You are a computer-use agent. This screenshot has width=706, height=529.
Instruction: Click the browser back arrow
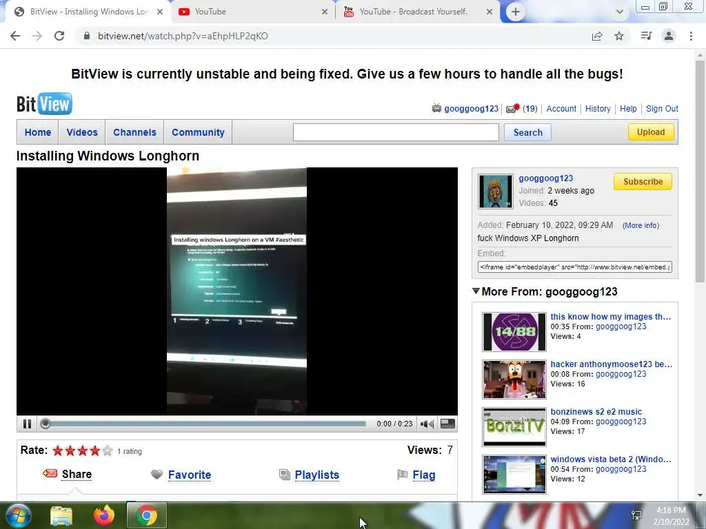tap(15, 36)
